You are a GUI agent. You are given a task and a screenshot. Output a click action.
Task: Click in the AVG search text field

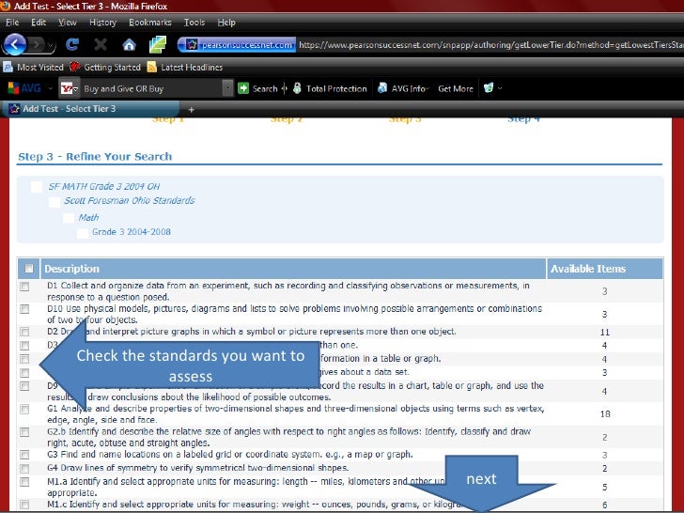pyautogui.click(x=152, y=88)
